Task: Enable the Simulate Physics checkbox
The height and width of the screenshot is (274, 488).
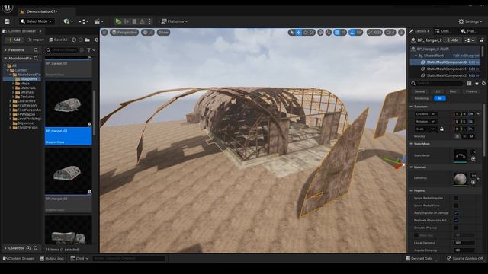Action: pos(456,228)
